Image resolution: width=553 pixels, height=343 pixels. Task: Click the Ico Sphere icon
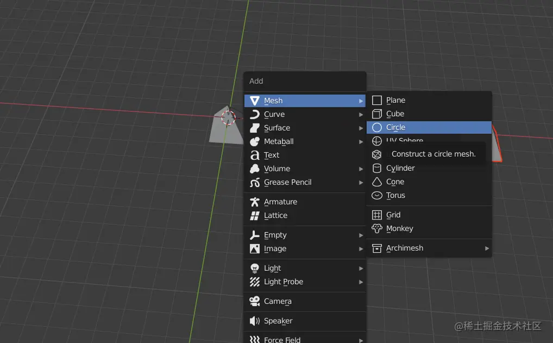point(376,154)
